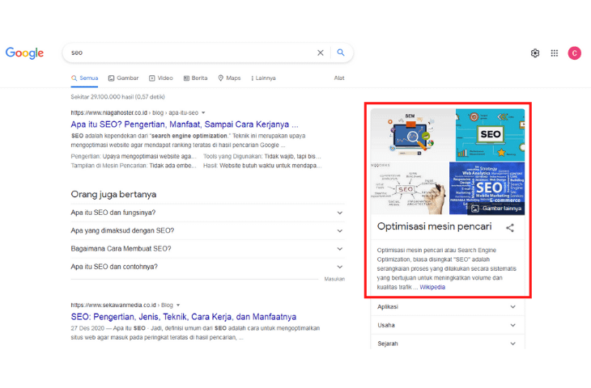Open the Berita tab
This screenshot has width=591, height=388.
[196, 78]
